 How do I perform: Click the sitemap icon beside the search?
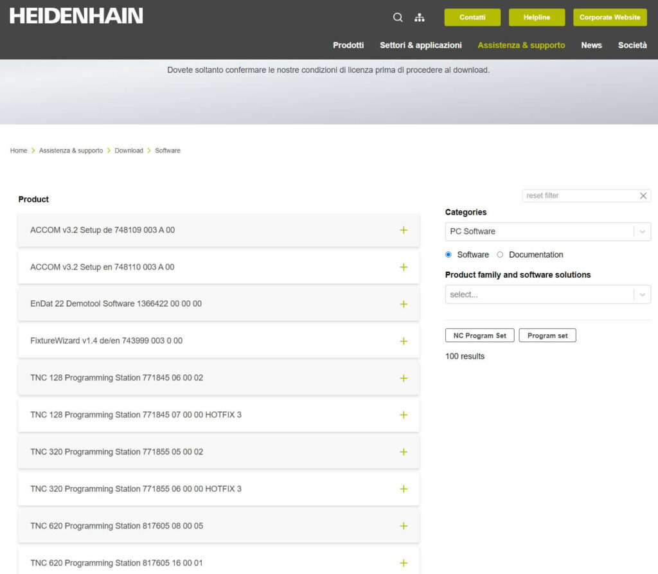click(419, 17)
